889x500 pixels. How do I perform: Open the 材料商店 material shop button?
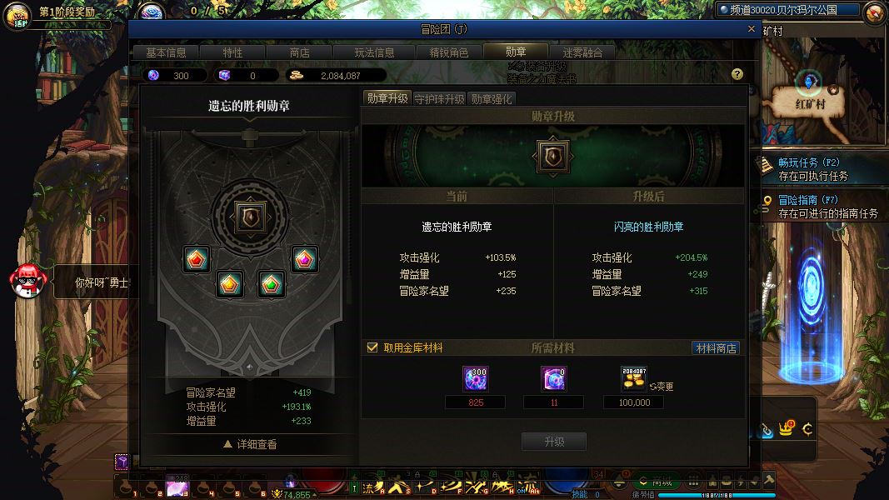click(x=716, y=348)
